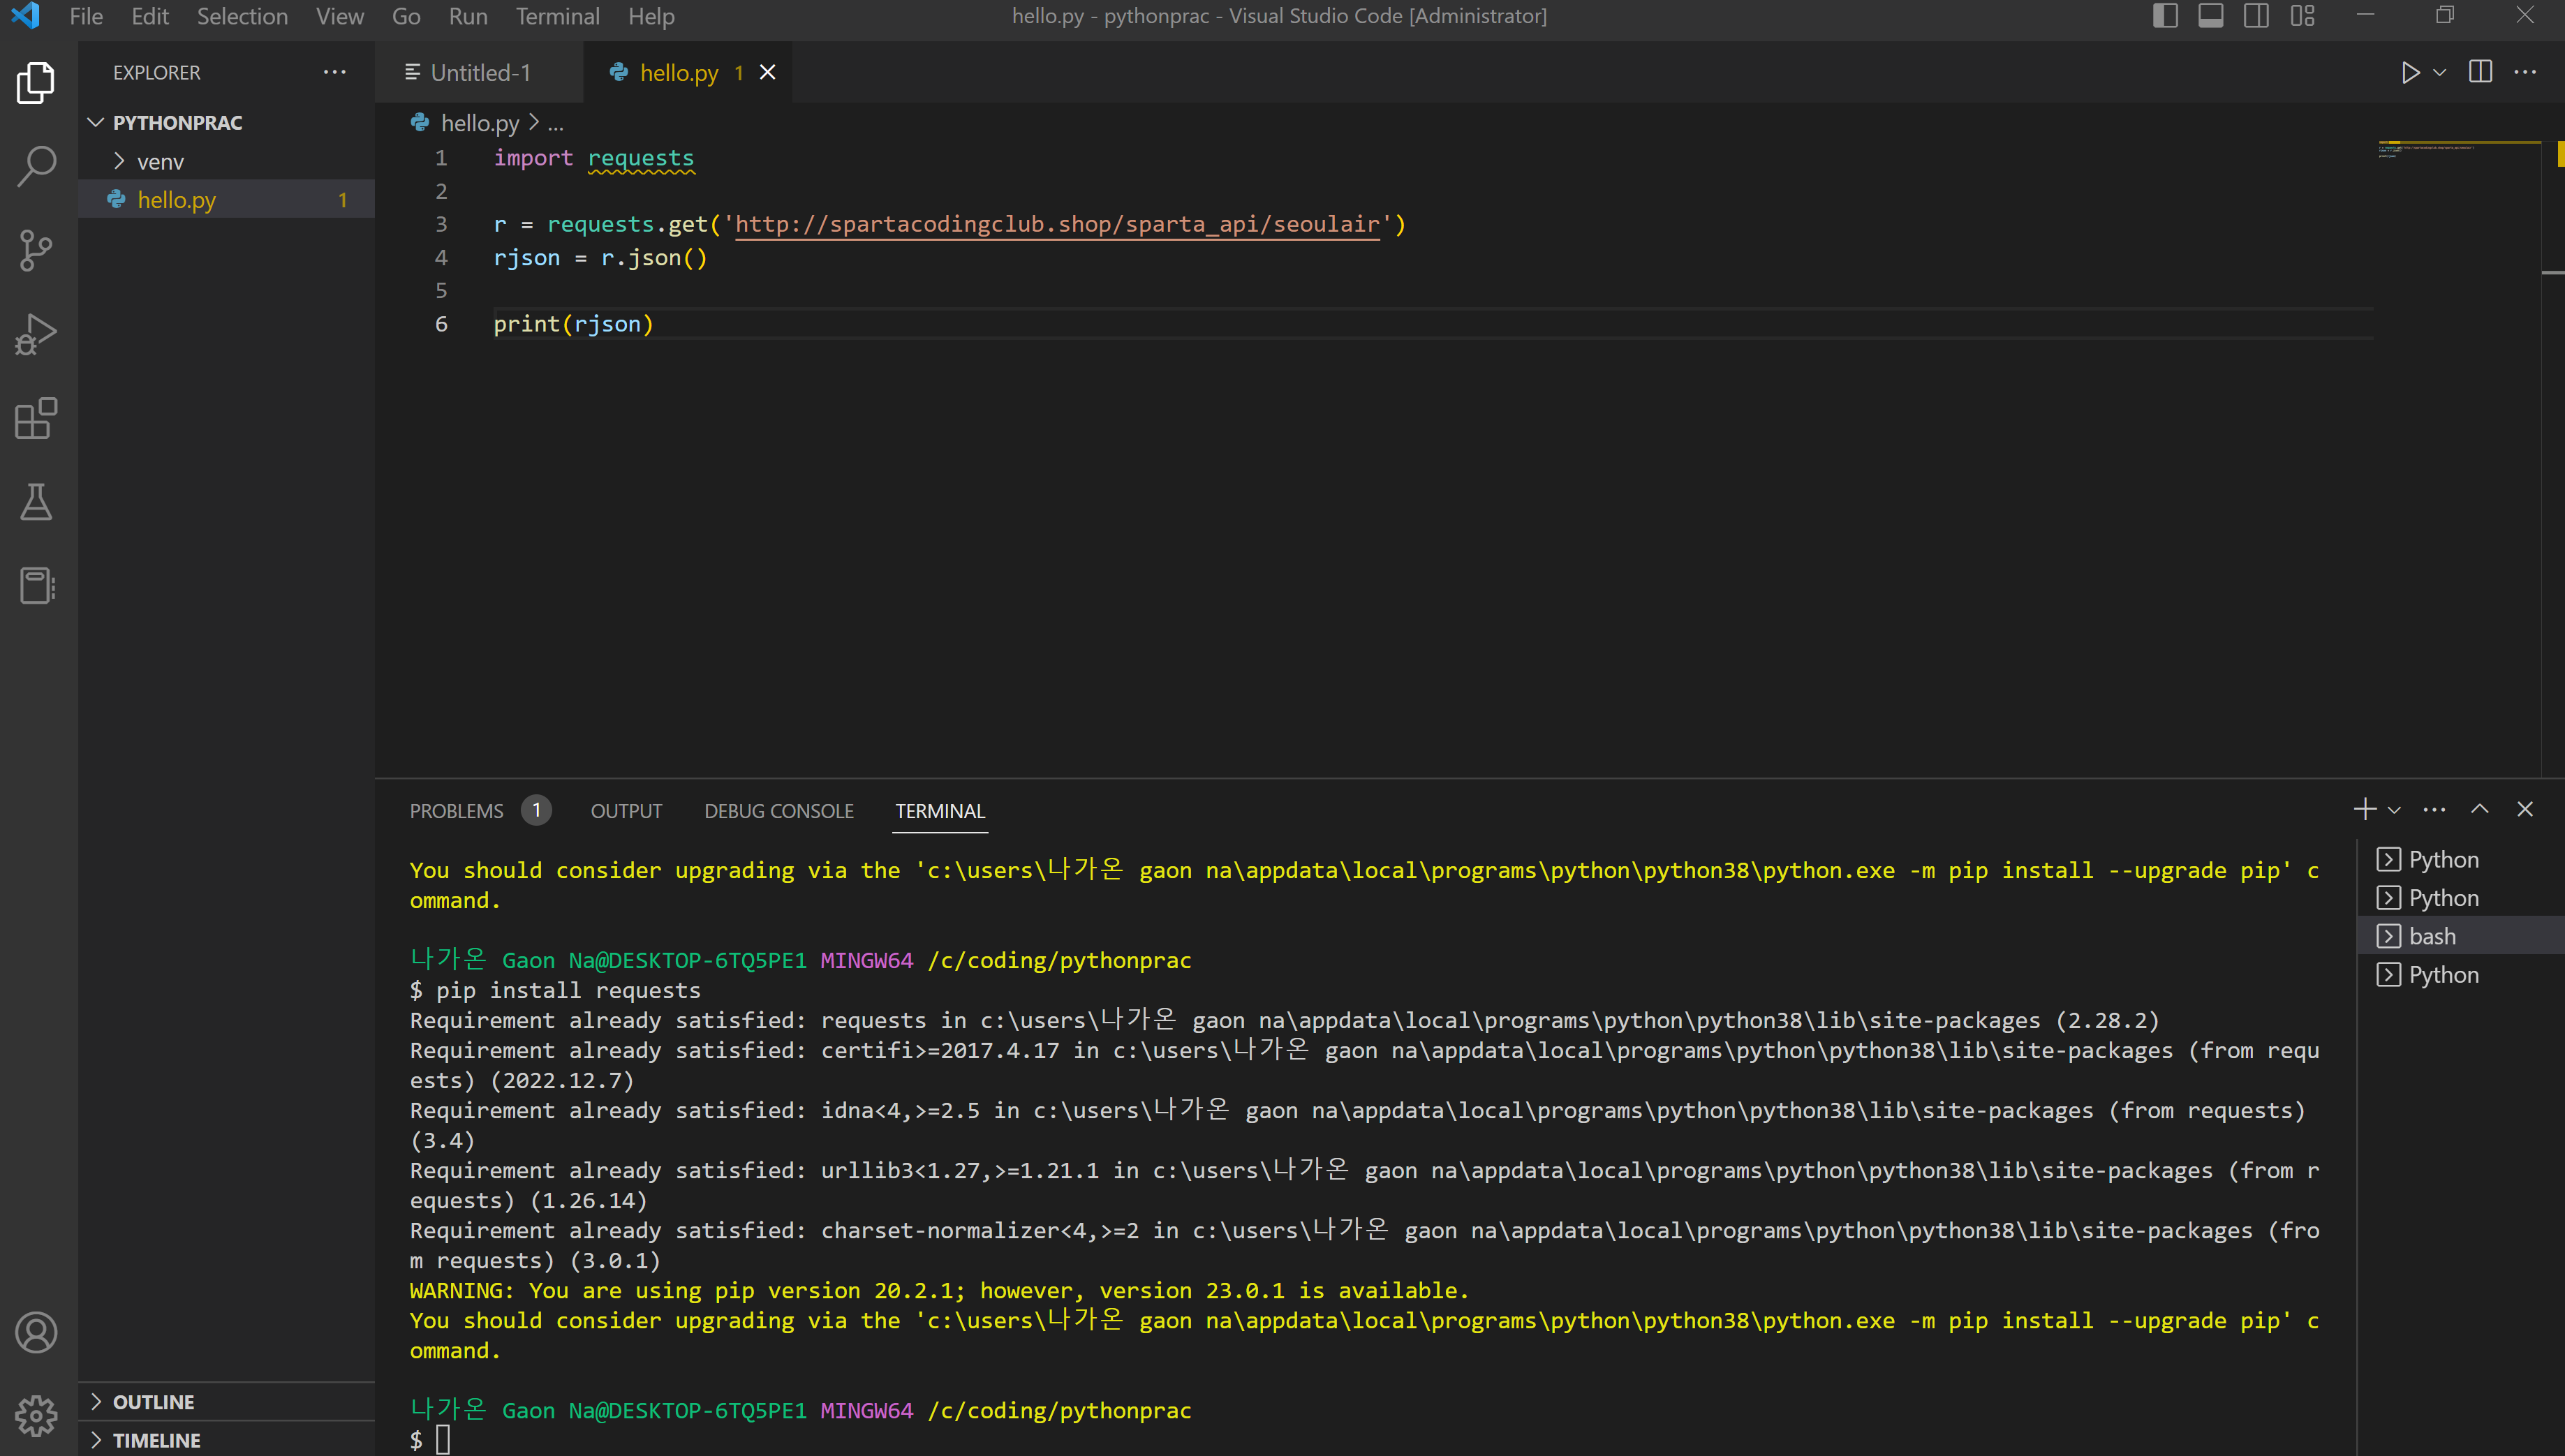This screenshot has height=1456, width=2565.
Task: Open the Explorer view in activity bar
Action: tap(36, 83)
